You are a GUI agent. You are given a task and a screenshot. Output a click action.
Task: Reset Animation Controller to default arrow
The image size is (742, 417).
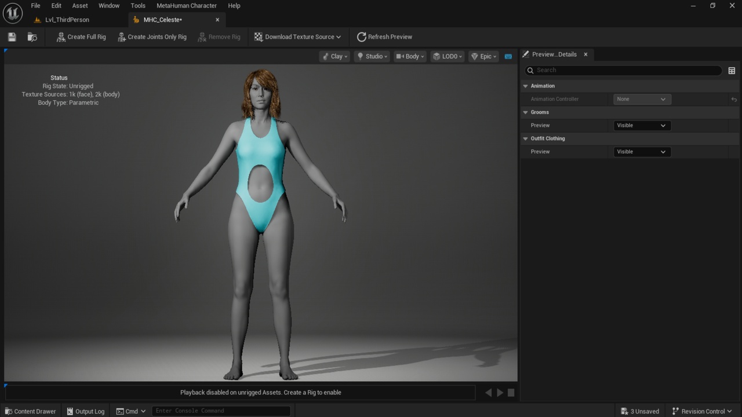click(734, 100)
